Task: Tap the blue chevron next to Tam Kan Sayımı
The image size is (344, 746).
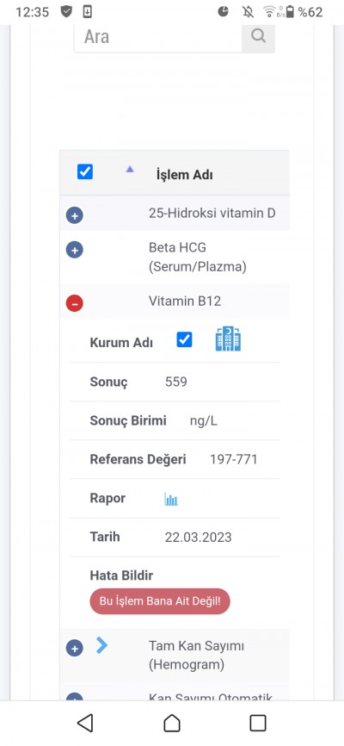Action: [101, 645]
